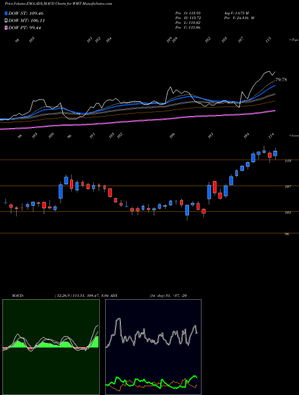The height and width of the screenshot is (395, 299).
Task: Click the 113 price axis label
Action: pos(288,161)
